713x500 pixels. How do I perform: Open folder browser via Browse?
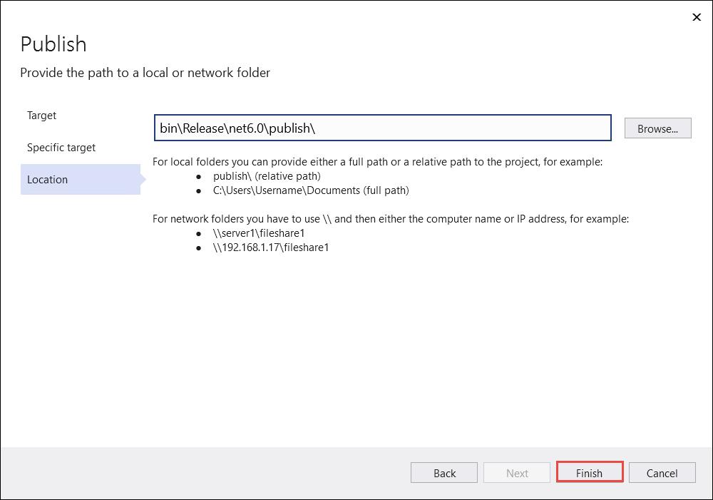point(657,128)
